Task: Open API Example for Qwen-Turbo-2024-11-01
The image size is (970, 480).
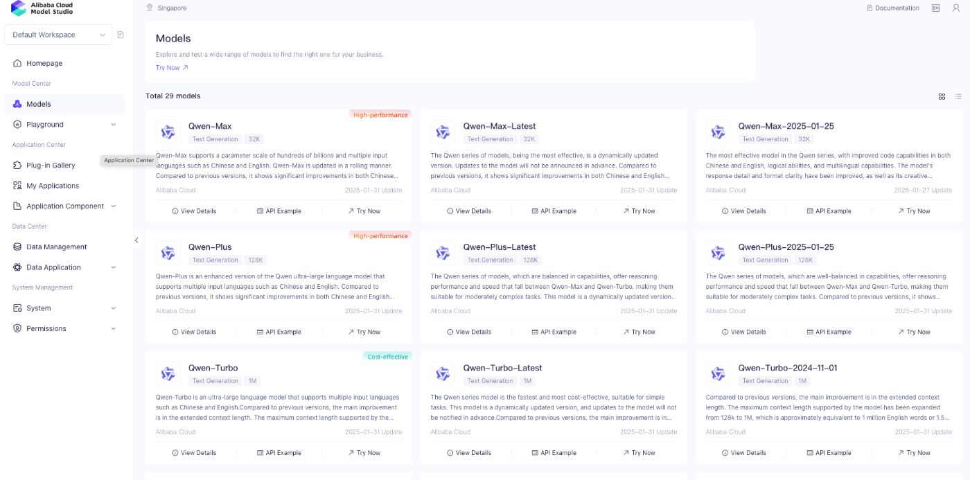Action: point(829,453)
